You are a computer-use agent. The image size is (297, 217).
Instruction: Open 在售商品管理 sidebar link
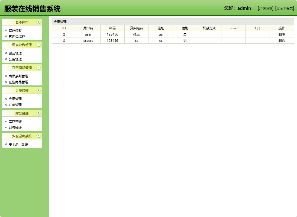pos(18,82)
